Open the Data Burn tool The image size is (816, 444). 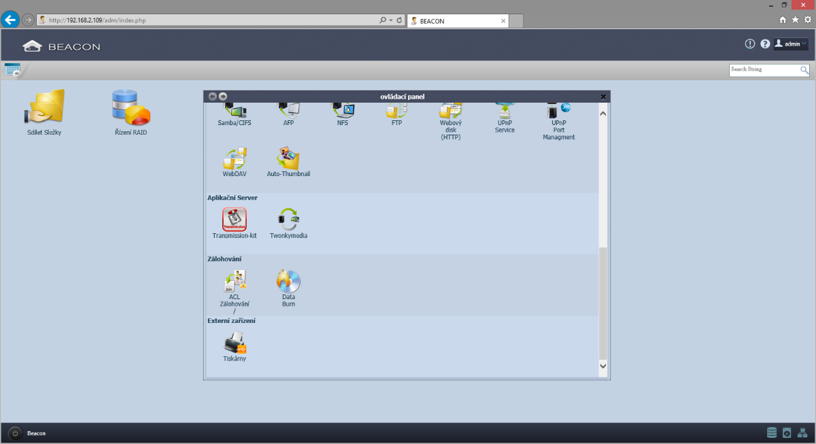pyautogui.click(x=288, y=281)
